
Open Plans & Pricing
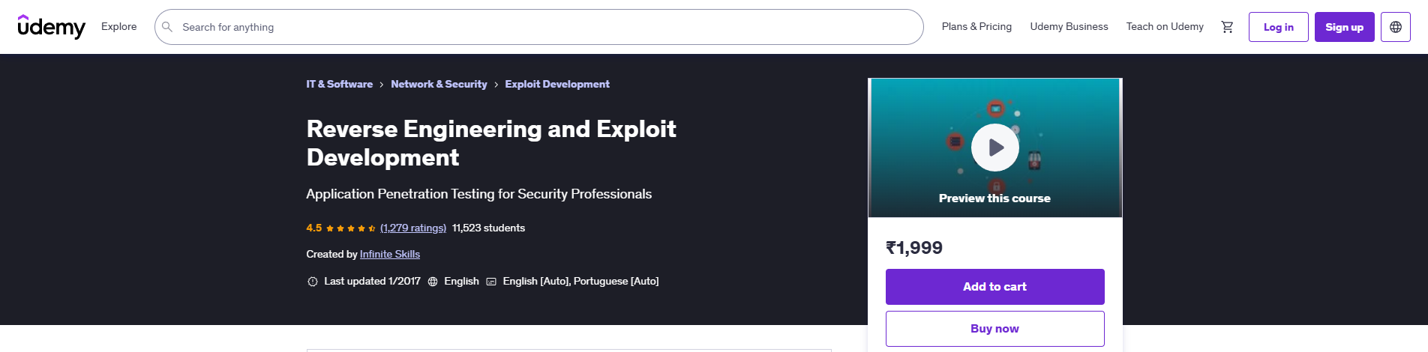click(976, 26)
